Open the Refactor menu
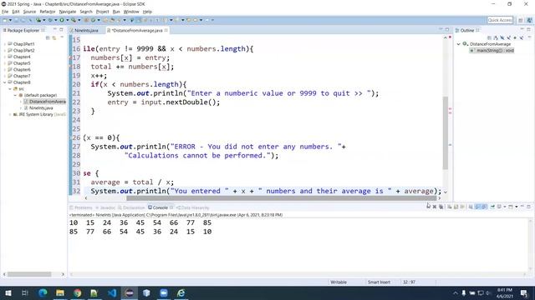Screen dimensions: 535x300 pos(48,12)
